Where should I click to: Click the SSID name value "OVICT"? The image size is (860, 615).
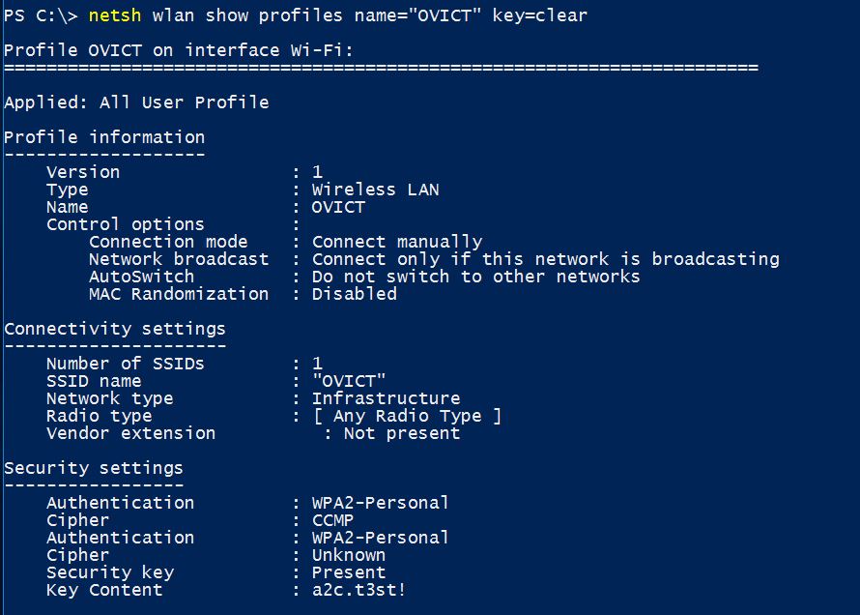[x=349, y=381]
